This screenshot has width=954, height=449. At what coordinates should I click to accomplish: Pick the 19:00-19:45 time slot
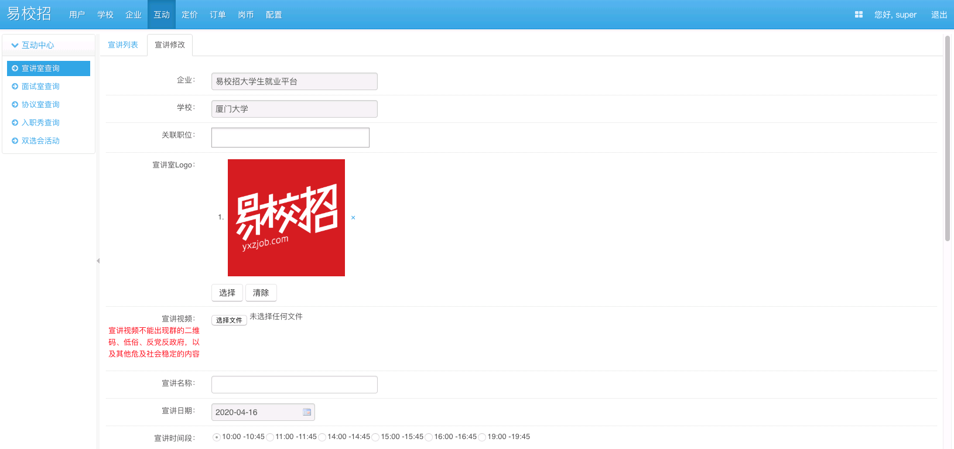482,437
